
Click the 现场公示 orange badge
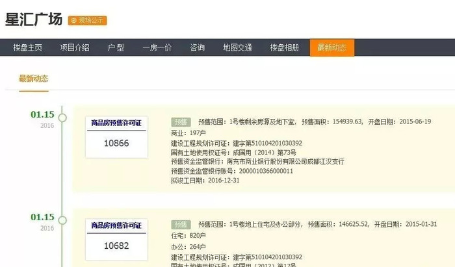(87, 20)
